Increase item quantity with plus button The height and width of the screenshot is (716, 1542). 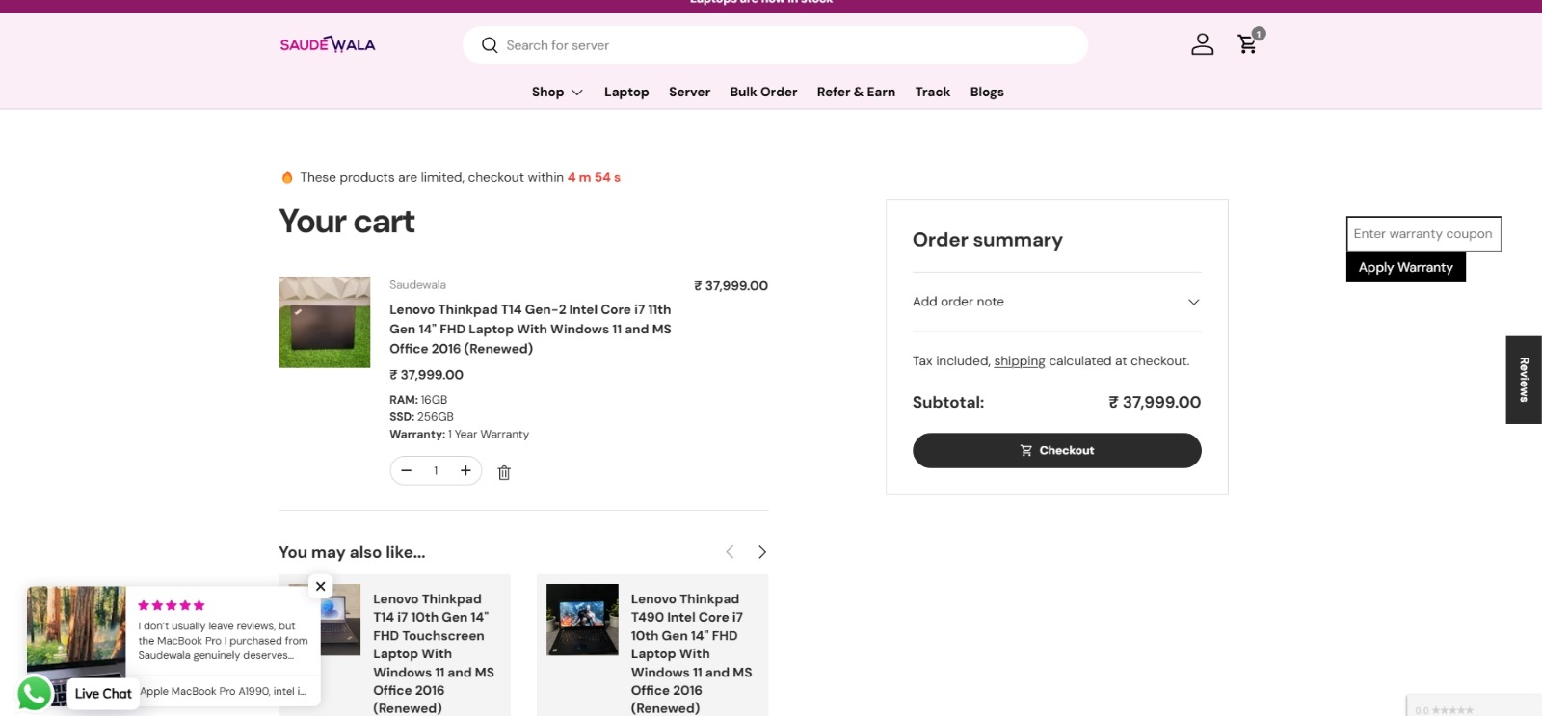465,470
